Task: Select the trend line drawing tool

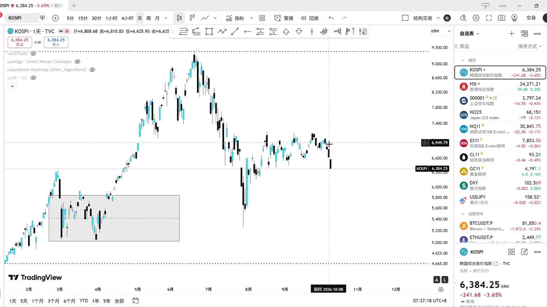Action: pyautogui.click(x=235, y=31)
